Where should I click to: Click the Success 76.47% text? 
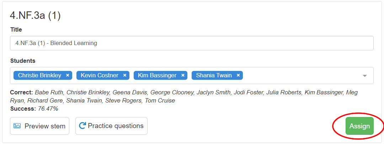[x=34, y=109]
